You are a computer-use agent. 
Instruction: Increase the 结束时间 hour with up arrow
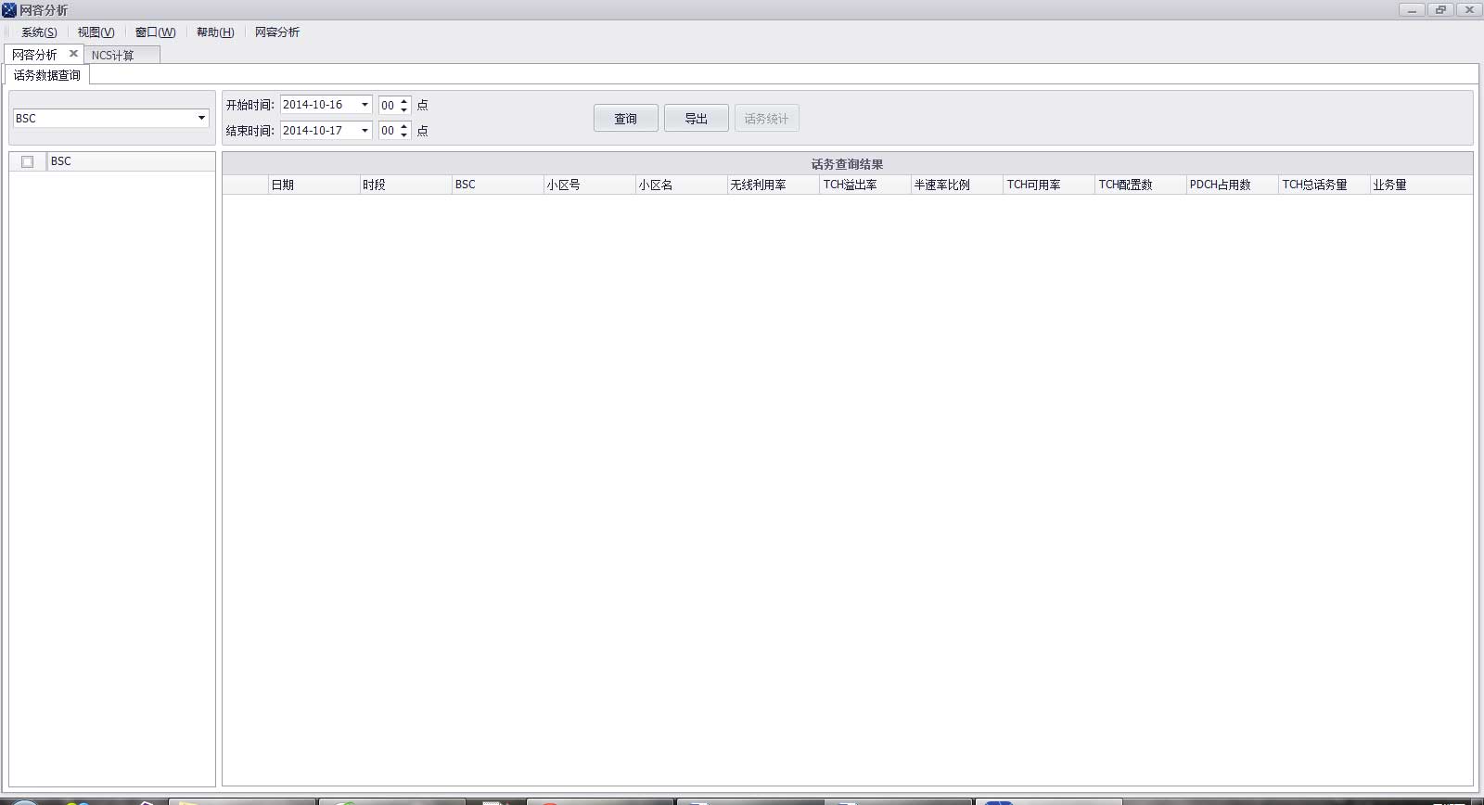point(403,126)
